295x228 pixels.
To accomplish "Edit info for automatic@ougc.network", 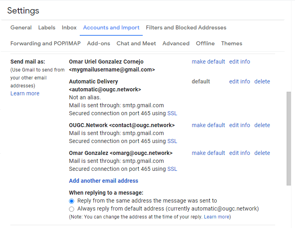I will tap(240, 81).
